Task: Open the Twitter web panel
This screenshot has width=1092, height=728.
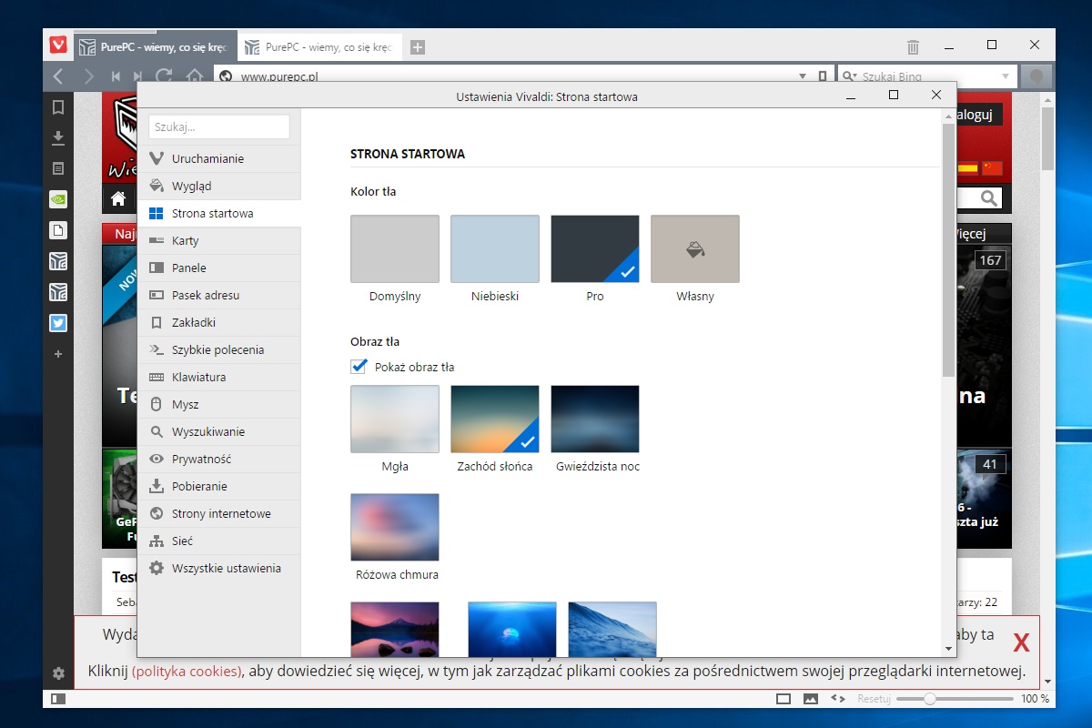Action: [x=58, y=323]
